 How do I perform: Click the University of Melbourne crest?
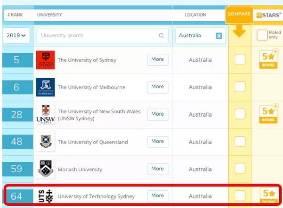click(x=45, y=87)
